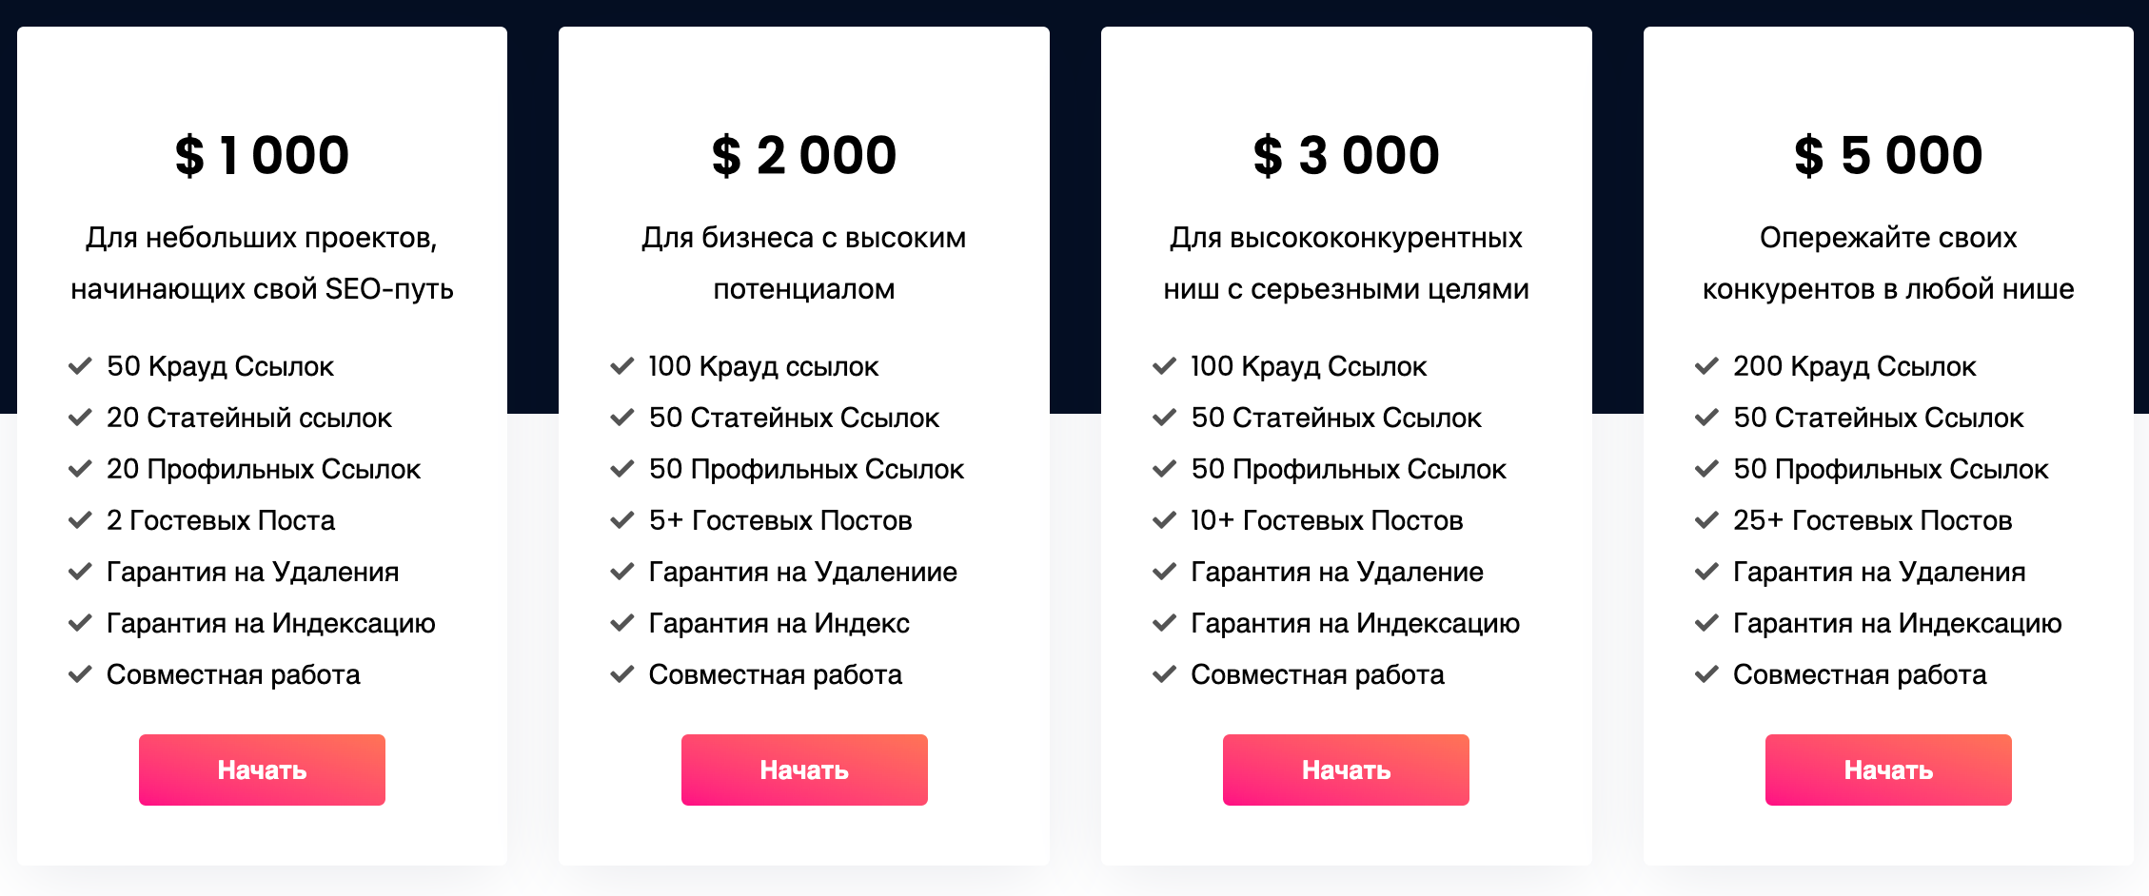Click the 'Для бизнеса с высоким потенциалом' description

[804, 263]
